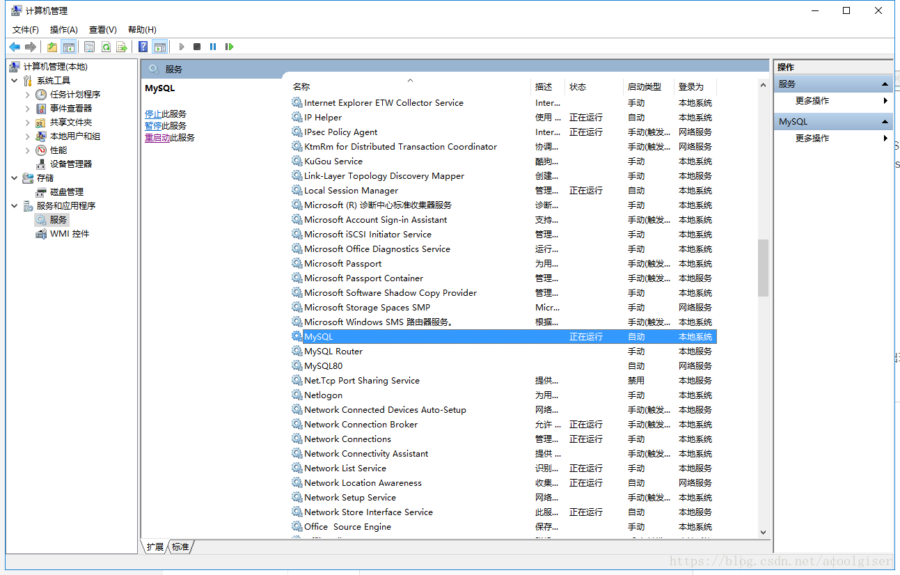
Task: Click the gear icon of Netlogon service
Action: pos(297,395)
